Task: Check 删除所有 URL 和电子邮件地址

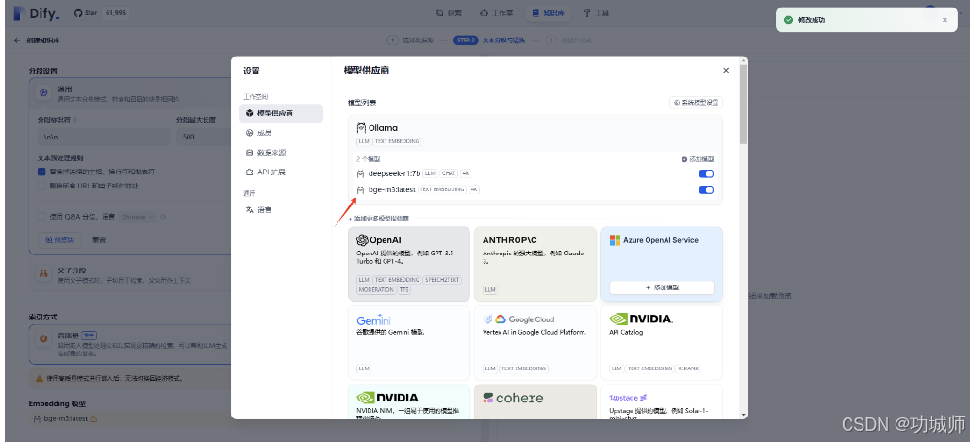Action: (x=41, y=186)
